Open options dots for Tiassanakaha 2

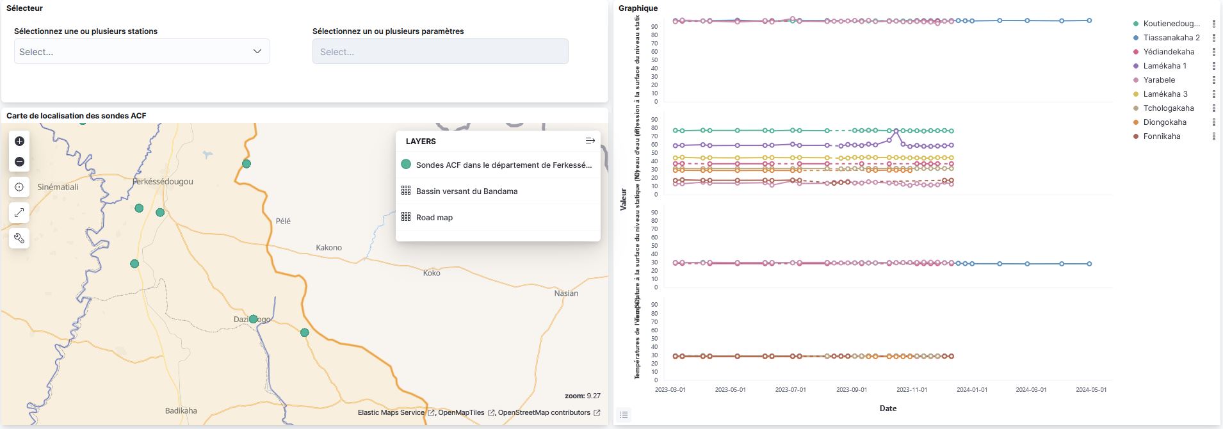pyautogui.click(x=1213, y=38)
